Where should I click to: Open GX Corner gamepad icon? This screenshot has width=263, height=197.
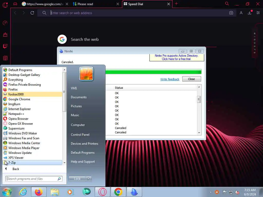pos(15,4)
